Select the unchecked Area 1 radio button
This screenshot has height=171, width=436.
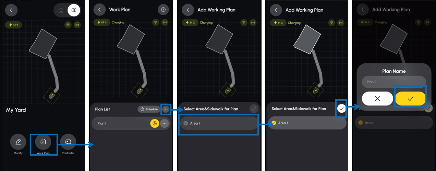point(186,123)
